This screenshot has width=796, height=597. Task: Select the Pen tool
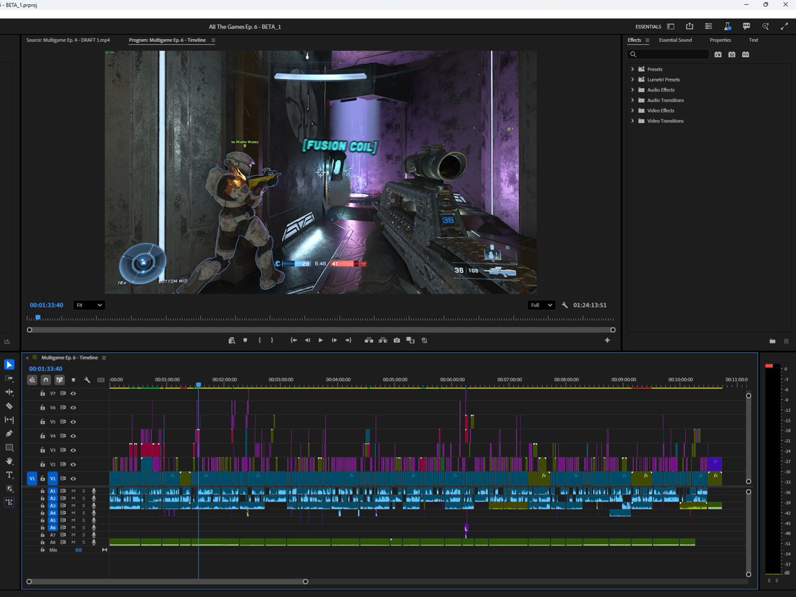(9, 434)
